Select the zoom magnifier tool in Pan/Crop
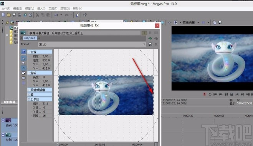Image resolution: width=253 pixels, height=146 pixels. pos(23,63)
